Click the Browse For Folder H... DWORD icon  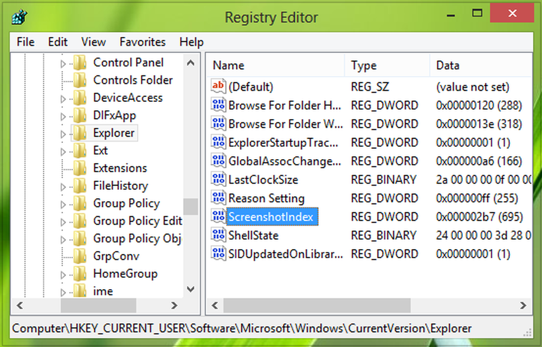(x=218, y=104)
